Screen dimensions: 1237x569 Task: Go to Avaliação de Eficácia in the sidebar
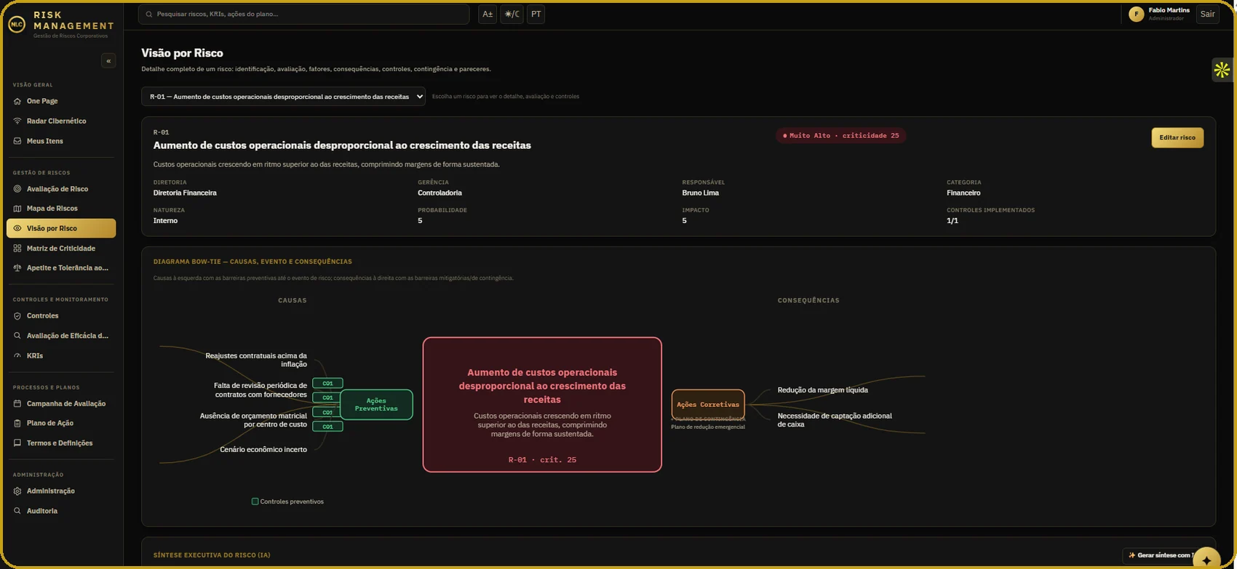click(x=61, y=336)
